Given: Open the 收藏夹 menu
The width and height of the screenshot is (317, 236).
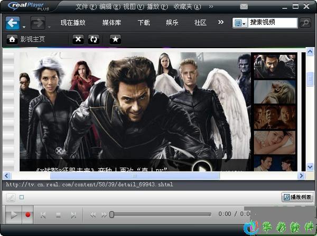Looking at the screenshot, I should [x=187, y=7].
